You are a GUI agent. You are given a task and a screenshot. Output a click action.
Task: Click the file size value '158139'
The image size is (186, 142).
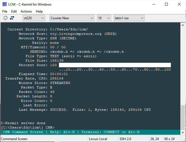tap(57, 61)
